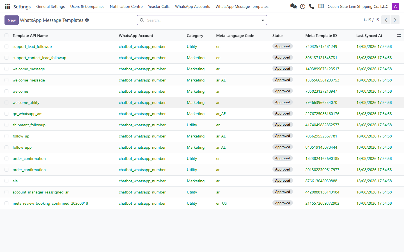
Task: Open the Yeastar Calls menu
Action: pyautogui.click(x=159, y=6)
